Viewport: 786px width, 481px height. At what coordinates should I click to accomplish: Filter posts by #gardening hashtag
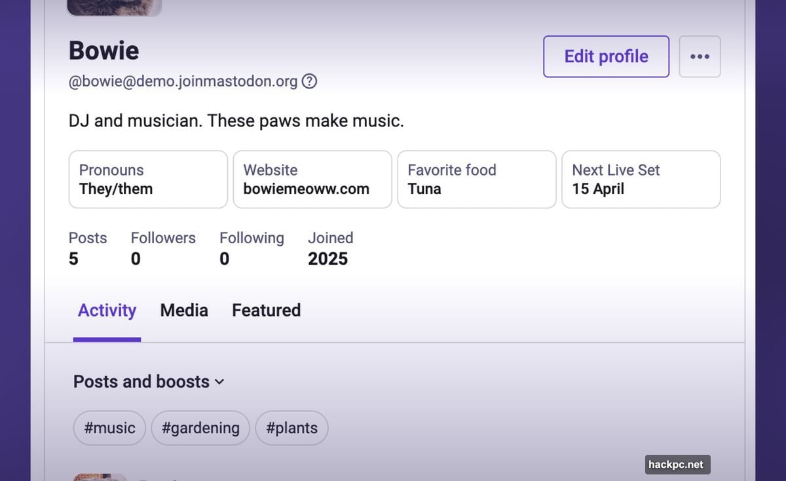pyautogui.click(x=200, y=428)
